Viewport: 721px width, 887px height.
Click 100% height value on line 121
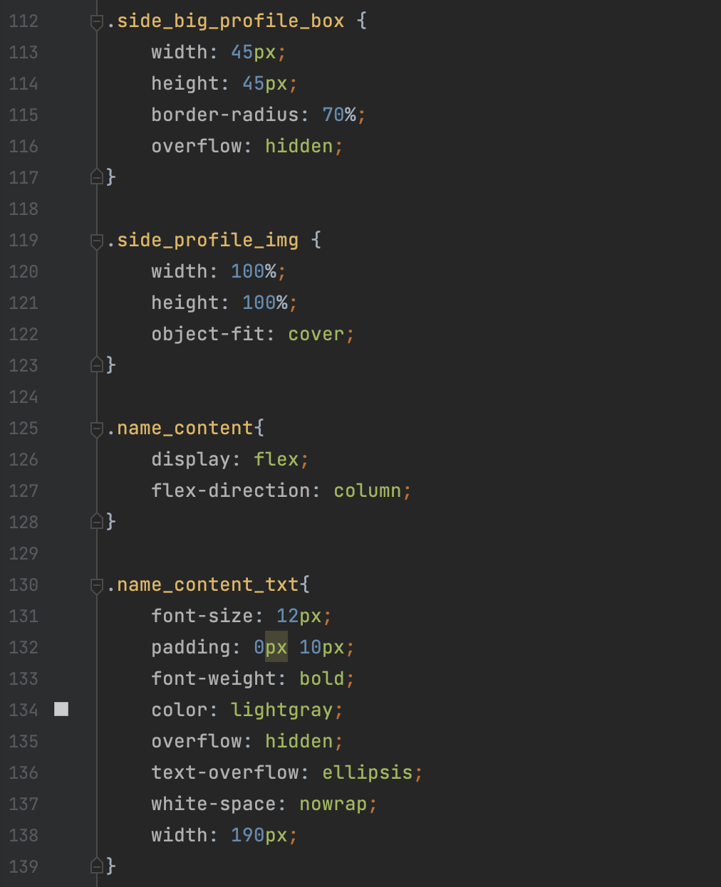coord(265,303)
